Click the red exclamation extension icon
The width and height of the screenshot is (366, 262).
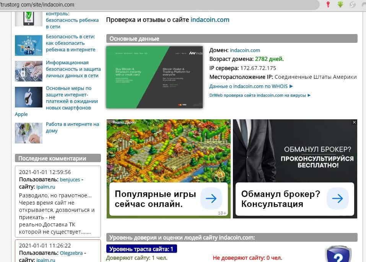click(328, 5)
